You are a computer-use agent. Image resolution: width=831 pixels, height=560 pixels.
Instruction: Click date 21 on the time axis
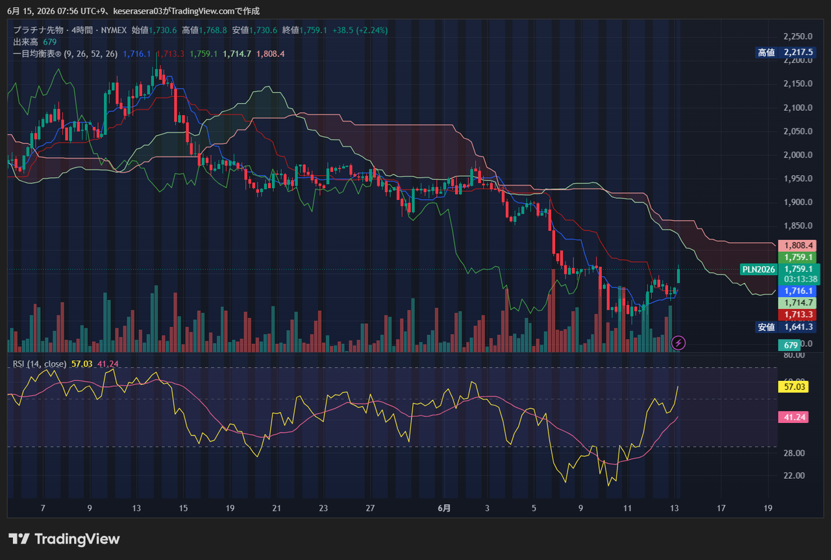point(277,508)
